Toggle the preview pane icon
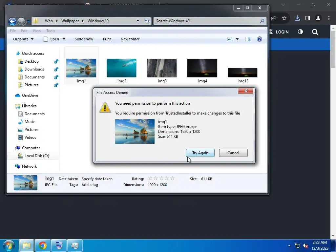Screen dimensions: 336x252 [248, 39]
